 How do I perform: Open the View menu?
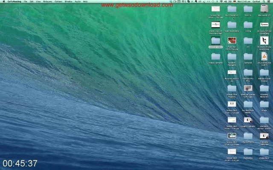point(38,1)
